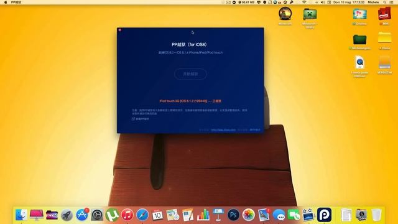Open Spotlight search in menu bar
The height and width of the screenshot is (224, 398).
385,2
